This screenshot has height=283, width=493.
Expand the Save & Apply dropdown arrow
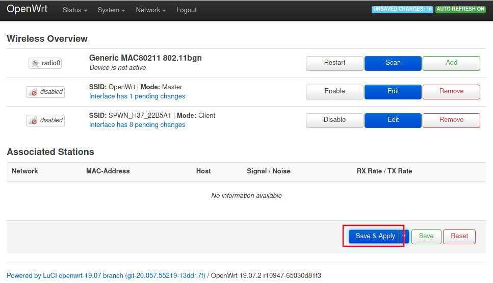(x=404, y=236)
